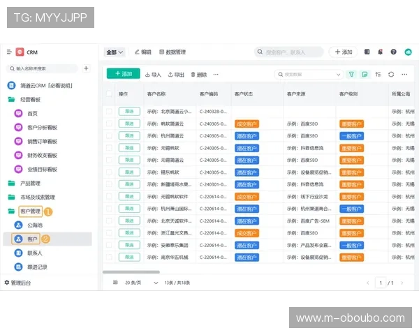Viewport: 419px width, 335px height.
Task: Tick the checkbox for 北京简道云小 row
Action: [x=109, y=112]
